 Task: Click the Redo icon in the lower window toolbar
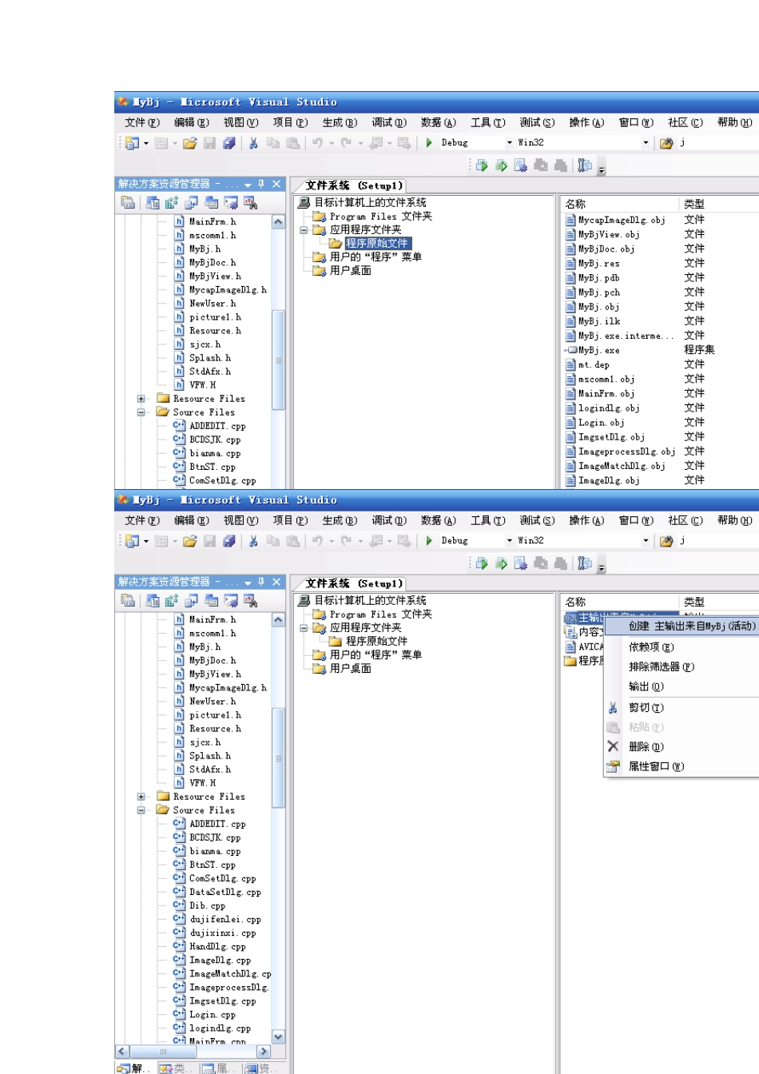tap(346, 541)
